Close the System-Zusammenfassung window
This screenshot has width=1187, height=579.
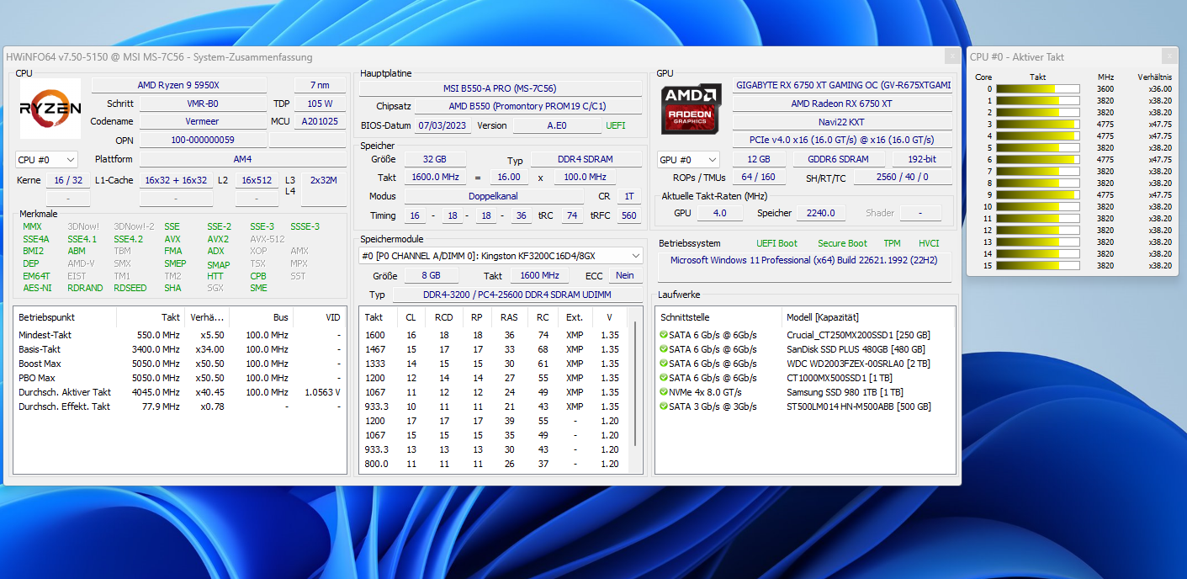951,56
